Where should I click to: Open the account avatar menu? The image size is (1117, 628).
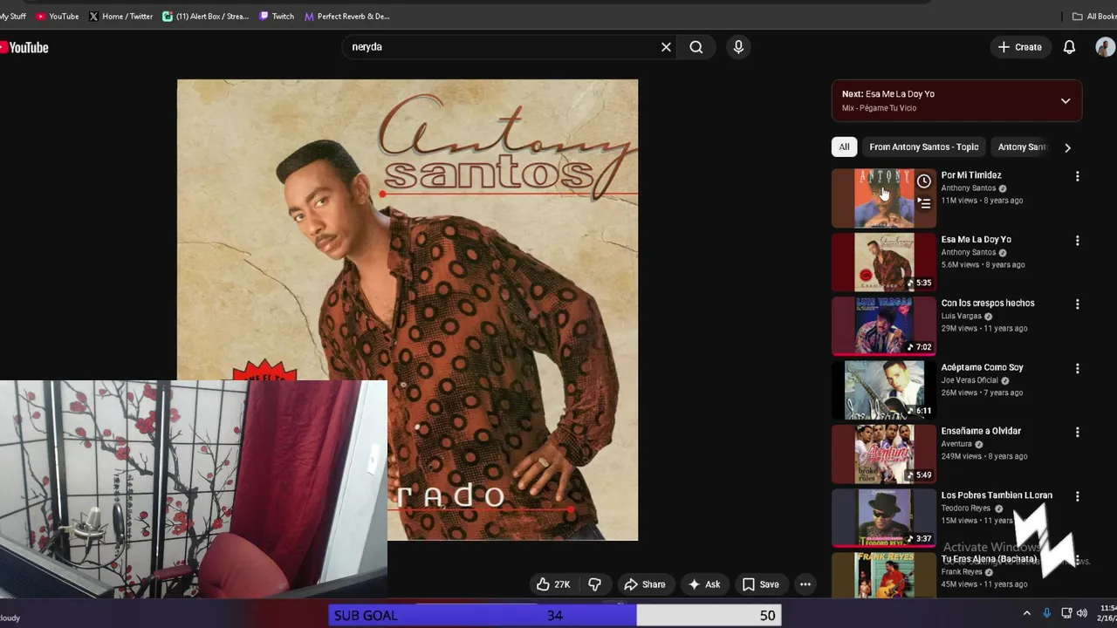[1106, 47]
